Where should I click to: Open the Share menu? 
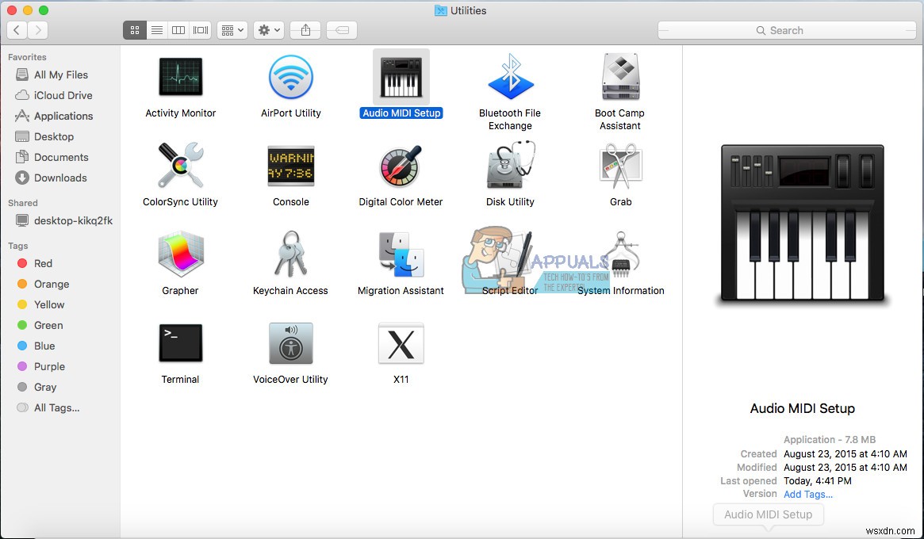point(305,29)
